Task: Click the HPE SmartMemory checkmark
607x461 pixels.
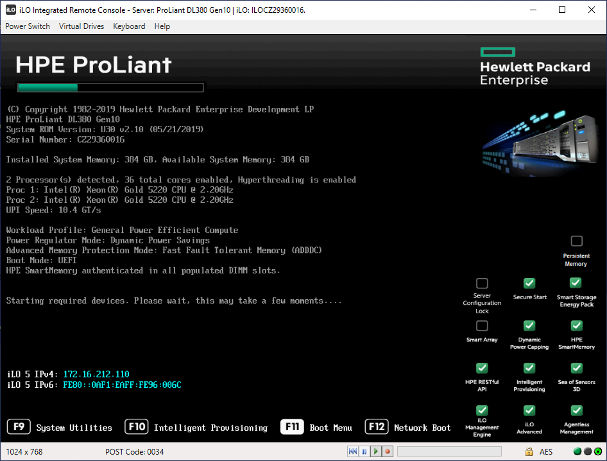Action: coord(577,326)
